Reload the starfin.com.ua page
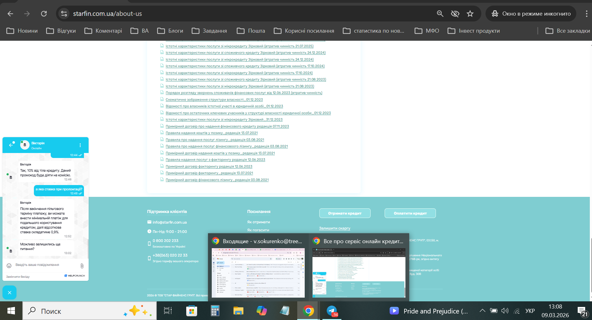The width and height of the screenshot is (592, 320). point(44,14)
